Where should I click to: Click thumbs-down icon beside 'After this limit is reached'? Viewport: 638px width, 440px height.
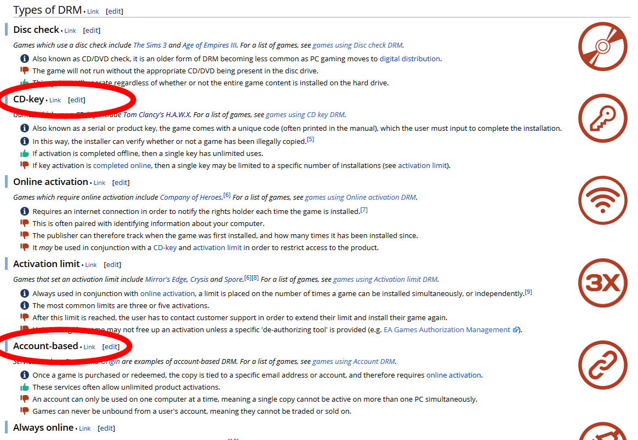point(25,317)
